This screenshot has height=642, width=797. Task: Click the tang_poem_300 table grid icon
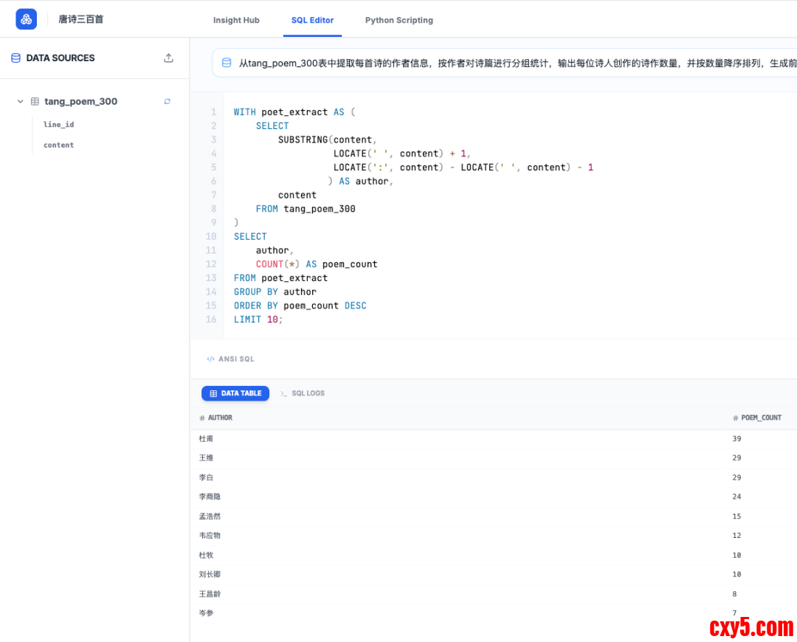click(35, 102)
